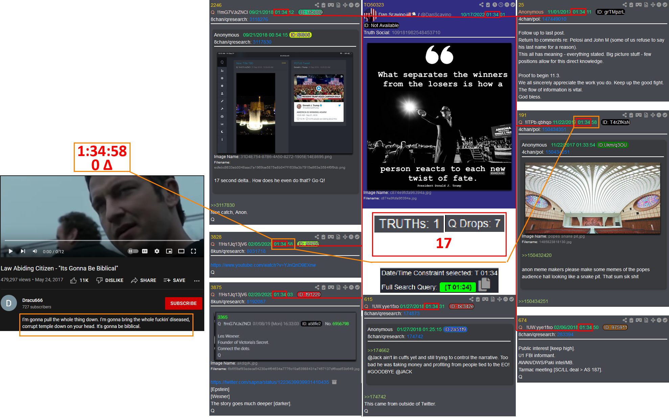Screen dimensions: 669x417
Task: Click the document icon on post 3828
Action: pos(338,237)
